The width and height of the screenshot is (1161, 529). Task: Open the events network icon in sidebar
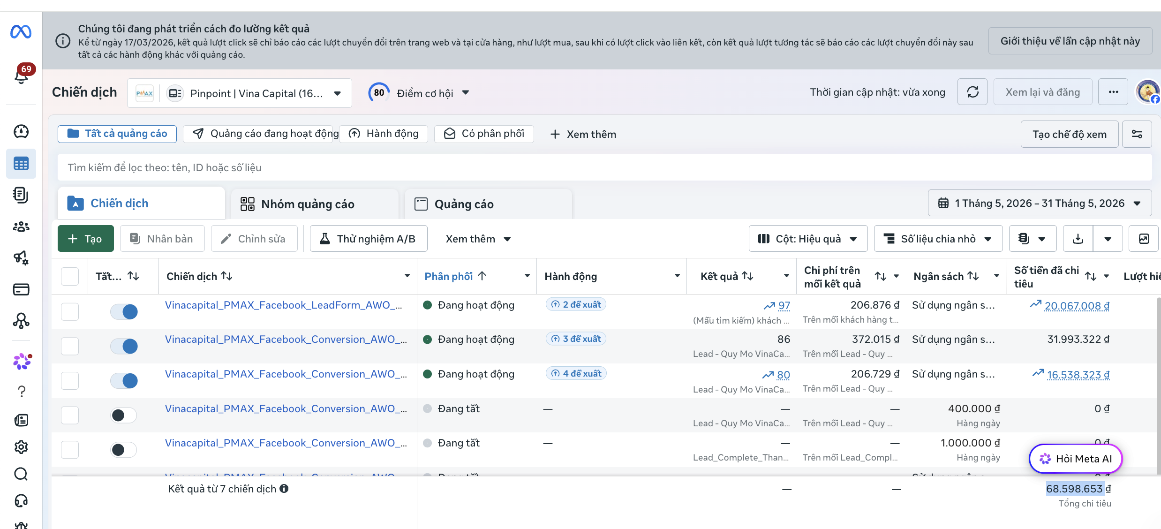click(x=21, y=321)
